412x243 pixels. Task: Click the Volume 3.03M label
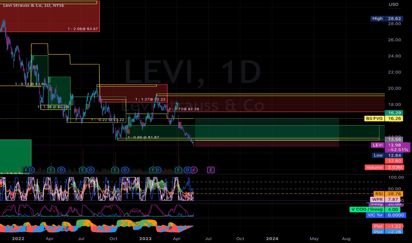(385, 167)
